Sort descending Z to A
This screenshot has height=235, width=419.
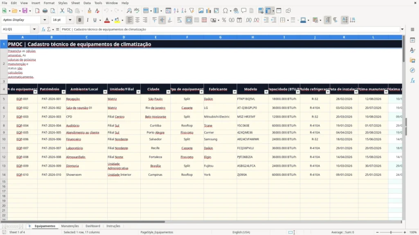pyautogui.click(x=184, y=11)
